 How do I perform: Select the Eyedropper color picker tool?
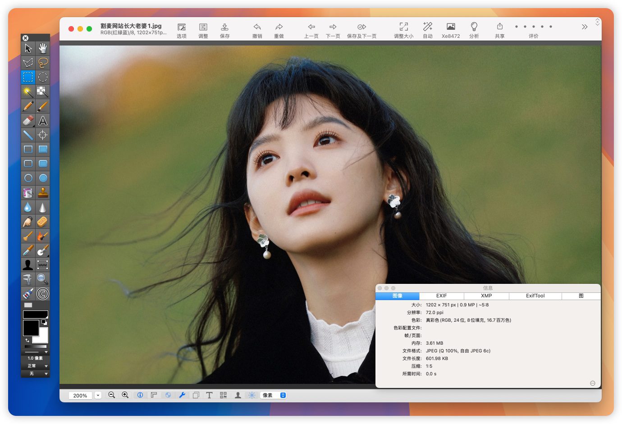point(28,251)
